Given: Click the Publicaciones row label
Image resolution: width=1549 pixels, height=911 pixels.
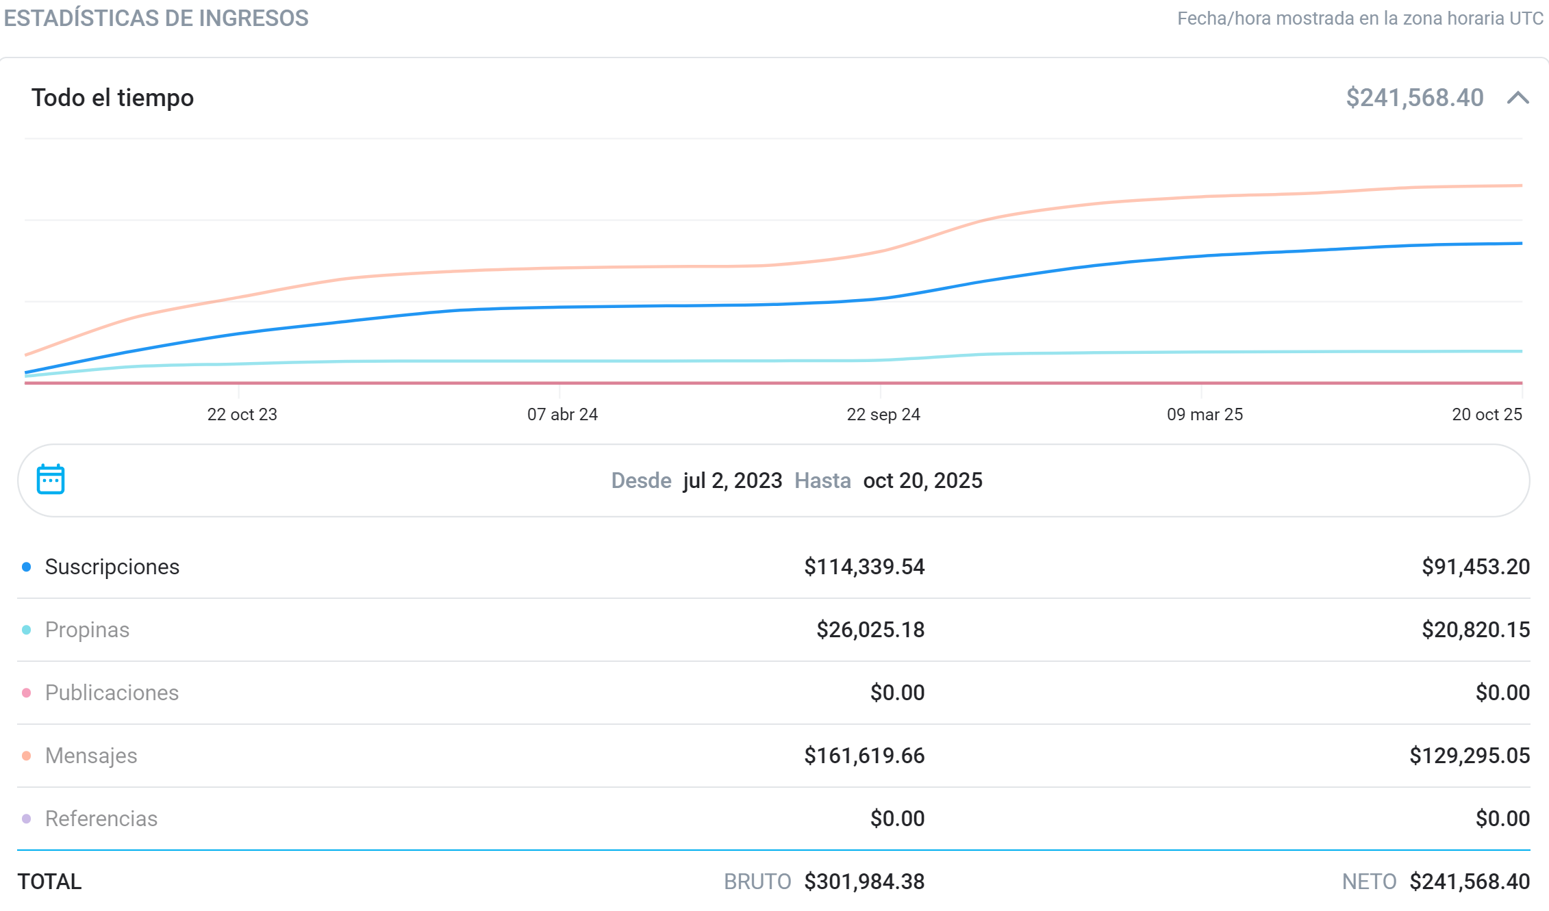Looking at the screenshot, I should pyautogui.click(x=112, y=693).
